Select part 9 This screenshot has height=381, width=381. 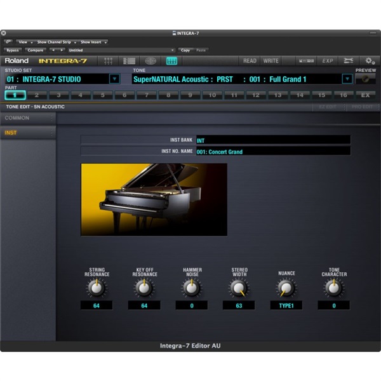(x=190, y=95)
